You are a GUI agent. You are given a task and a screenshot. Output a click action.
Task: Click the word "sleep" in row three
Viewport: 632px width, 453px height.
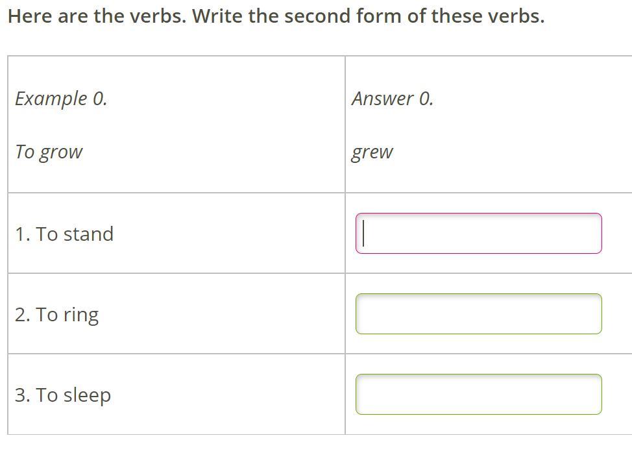click(x=87, y=396)
